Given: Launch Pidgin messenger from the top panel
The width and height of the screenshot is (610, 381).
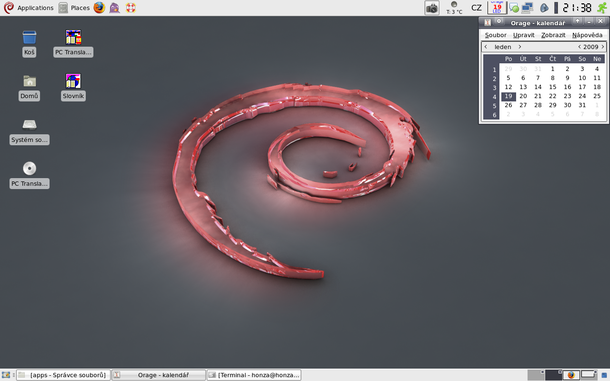Looking at the screenshot, I should click(x=114, y=8).
